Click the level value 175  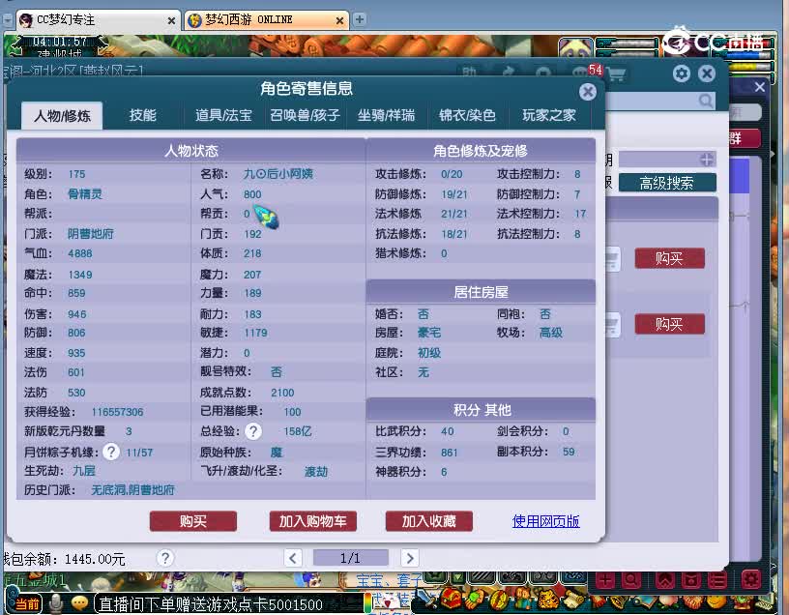(76, 174)
